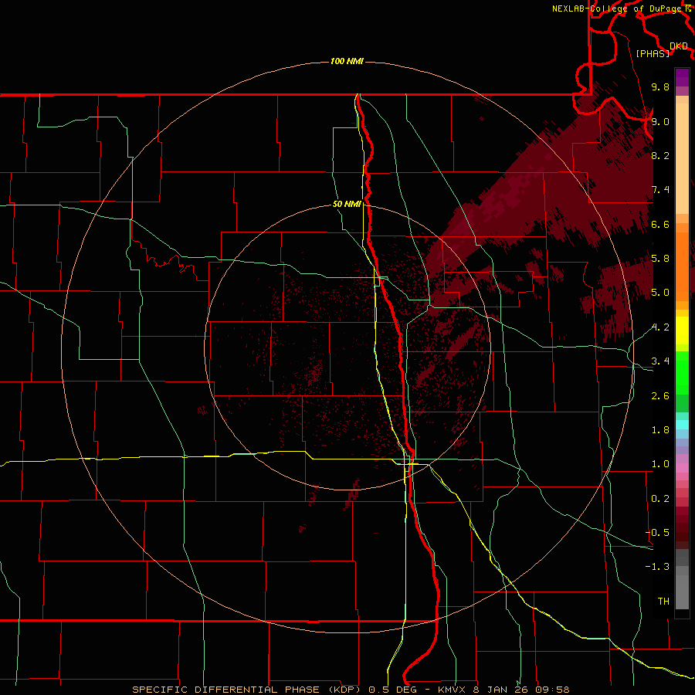Click the DKD label above the legend
The width and height of the screenshot is (695, 695).
tap(679, 46)
